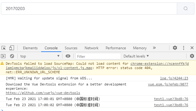Viewport: 196px width, 111px height.
Task: Expand more DevTools tabs chevron
Action: coord(154,48)
